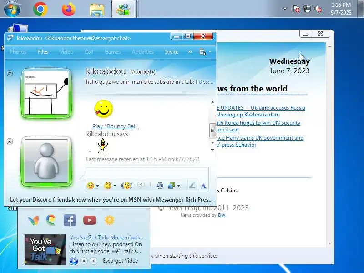Go to previous Escargot Video item
This screenshot has width=364, height=273.
(84, 261)
